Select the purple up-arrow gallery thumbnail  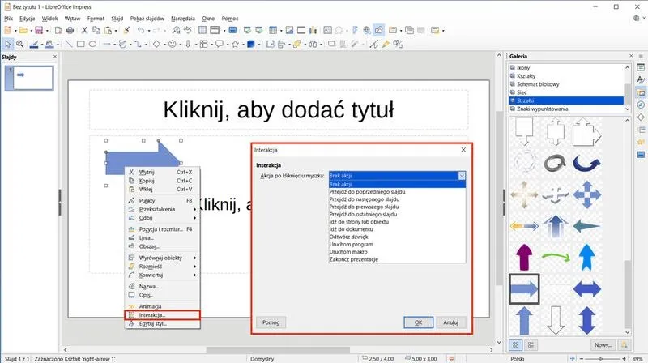pyautogui.click(x=524, y=257)
